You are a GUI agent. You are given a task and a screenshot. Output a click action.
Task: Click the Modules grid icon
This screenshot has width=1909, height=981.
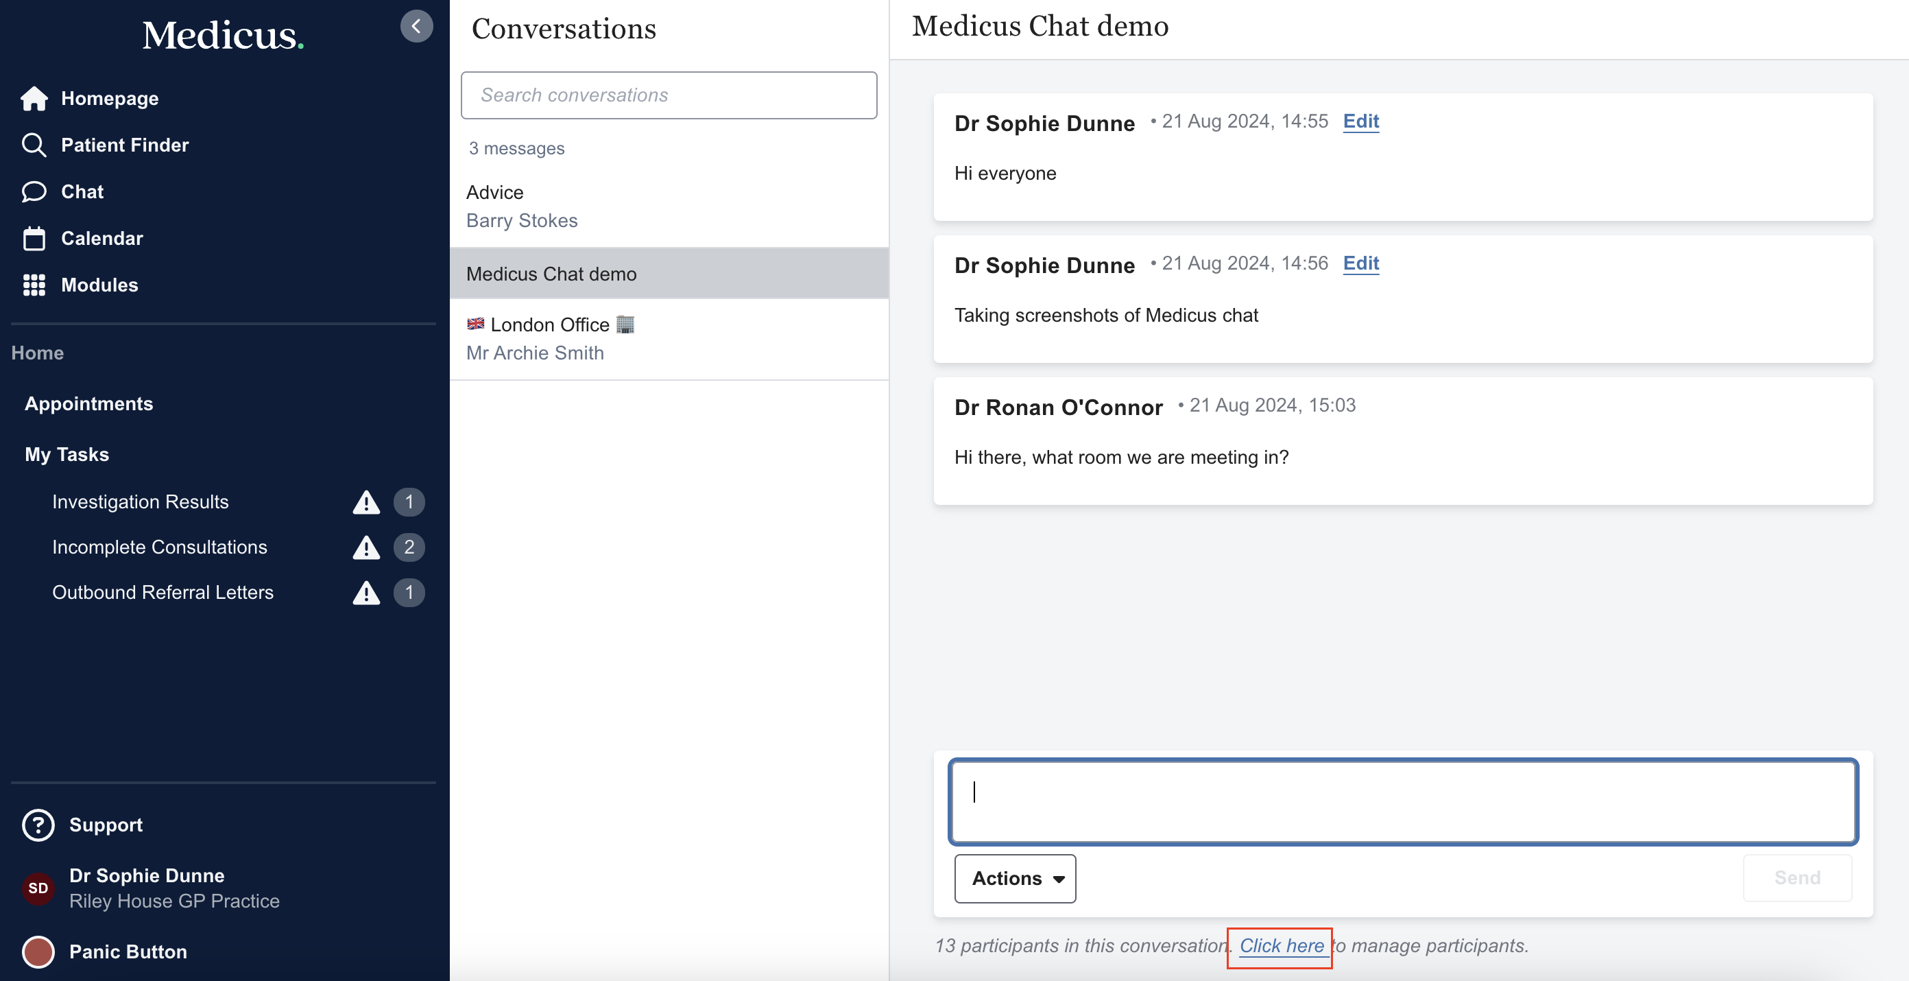click(34, 285)
